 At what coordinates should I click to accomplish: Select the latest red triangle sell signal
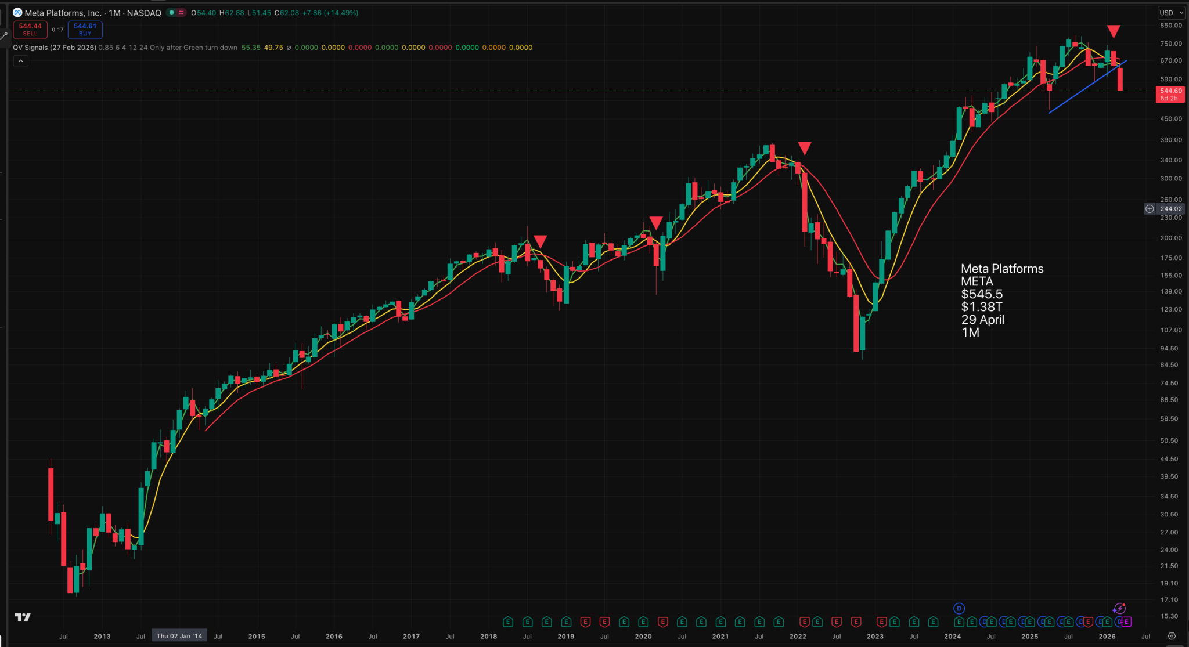coord(1113,31)
